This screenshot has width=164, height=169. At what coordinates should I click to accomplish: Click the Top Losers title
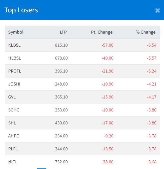[x=21, y=10]
